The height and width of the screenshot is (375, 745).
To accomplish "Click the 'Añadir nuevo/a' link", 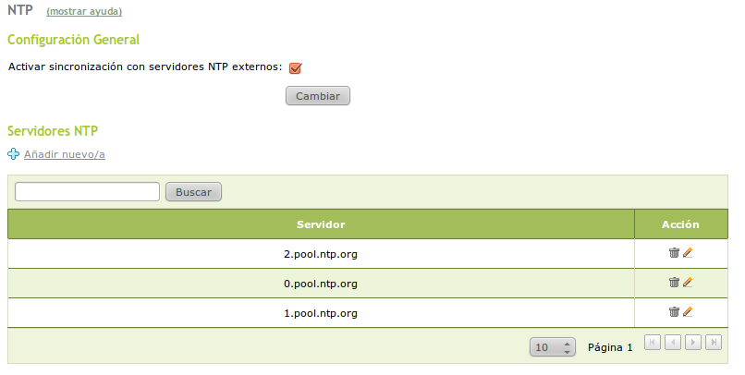I will [64, 154].
